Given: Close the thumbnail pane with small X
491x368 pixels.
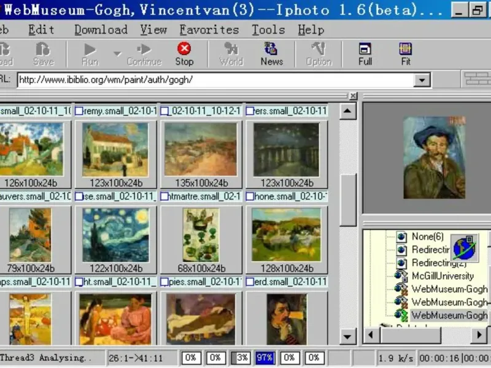Looking at the screenshot, I should (353, 96).
